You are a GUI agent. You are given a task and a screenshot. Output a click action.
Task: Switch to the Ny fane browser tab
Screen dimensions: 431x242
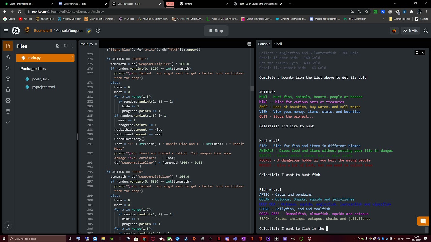pyautogui.click(x=204, y=4)
